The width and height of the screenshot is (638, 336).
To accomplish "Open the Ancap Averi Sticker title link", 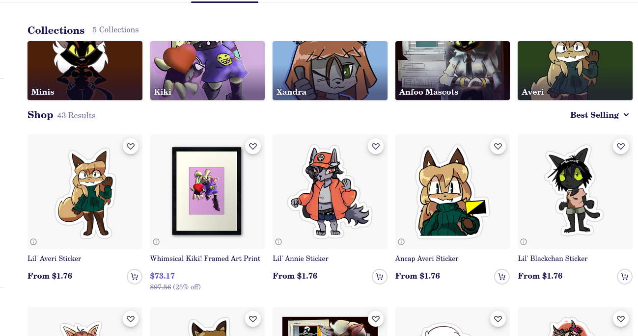I will (x=427, y=258).
